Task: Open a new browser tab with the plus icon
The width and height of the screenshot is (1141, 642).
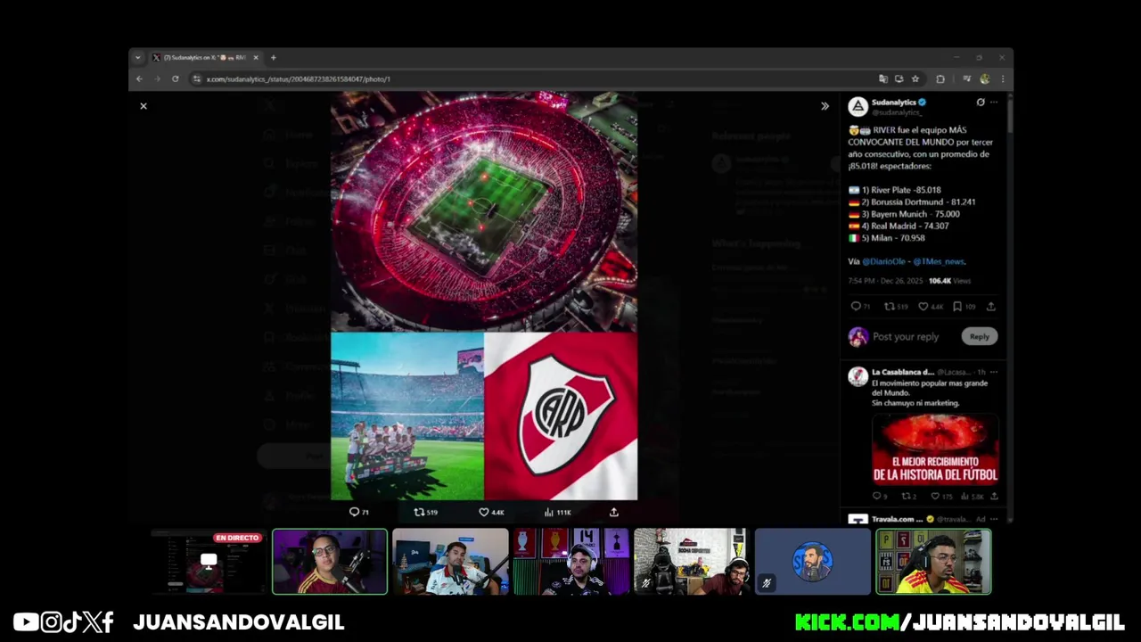Action: (273, 58)
